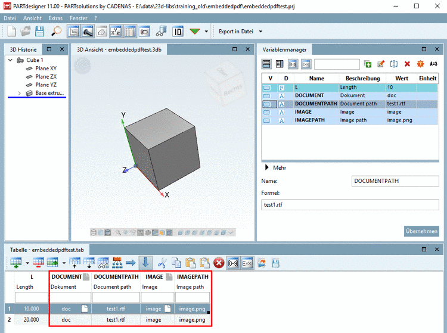Select Plane ZX in history tree
447x333 pixels.
click(x=46, y=77)
